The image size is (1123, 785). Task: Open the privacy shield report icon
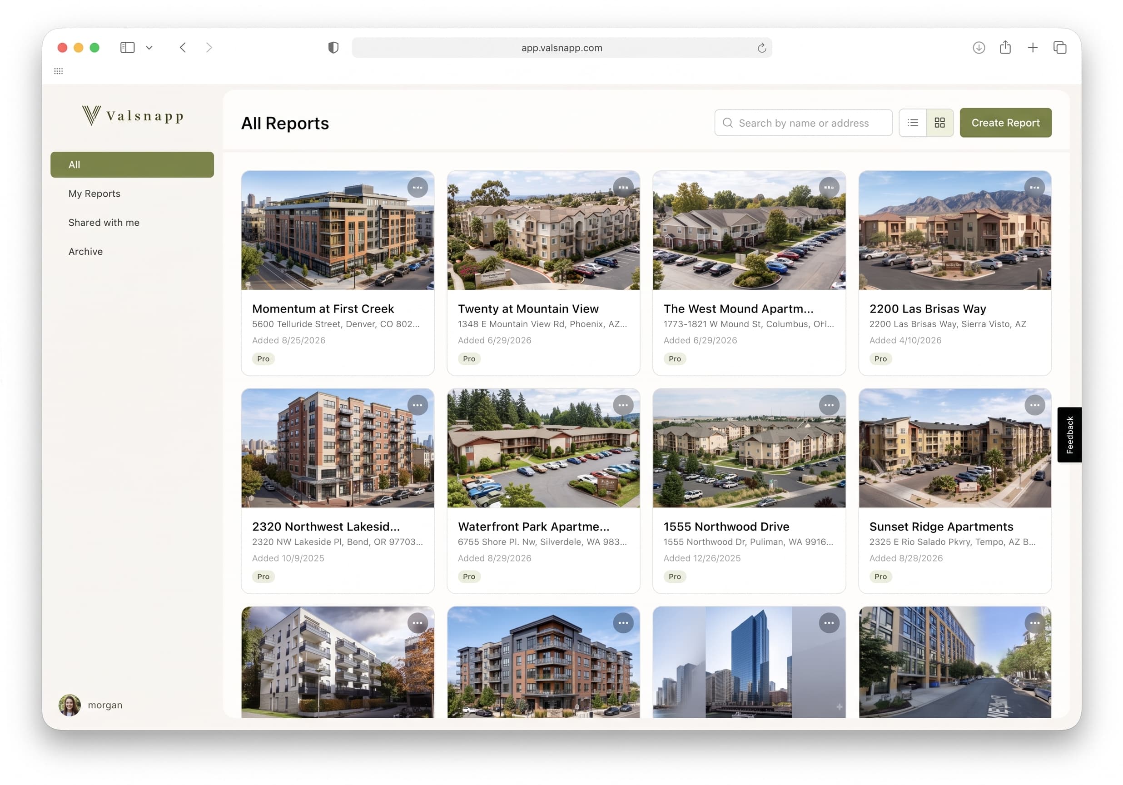[x=333, y=47]
